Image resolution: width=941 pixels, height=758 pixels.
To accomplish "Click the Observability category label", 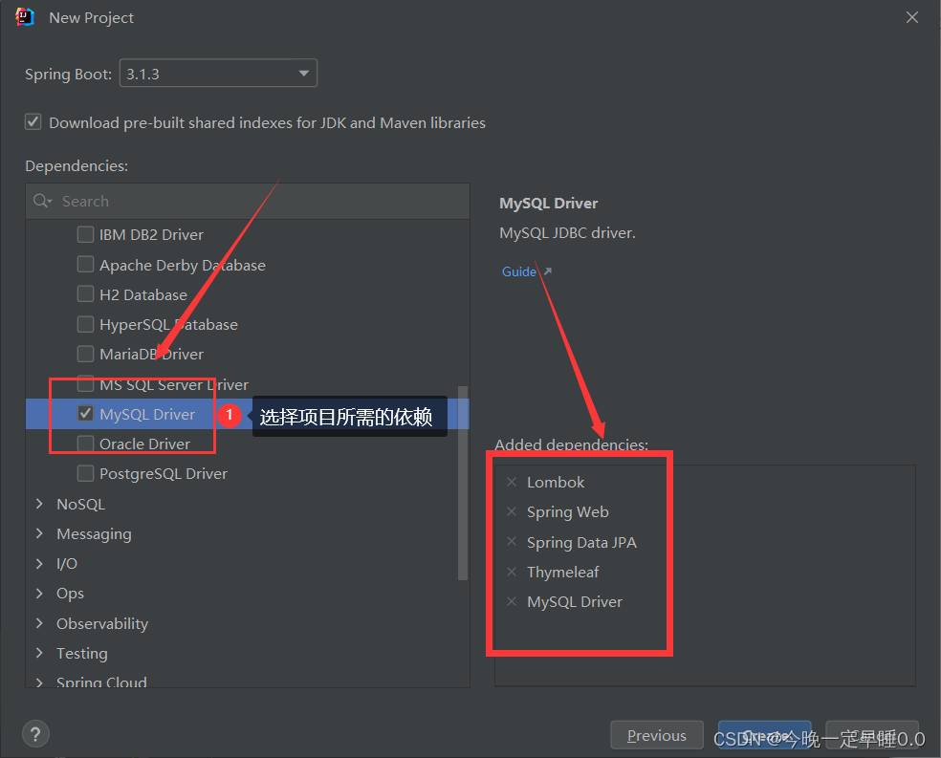I will (102, 623).
